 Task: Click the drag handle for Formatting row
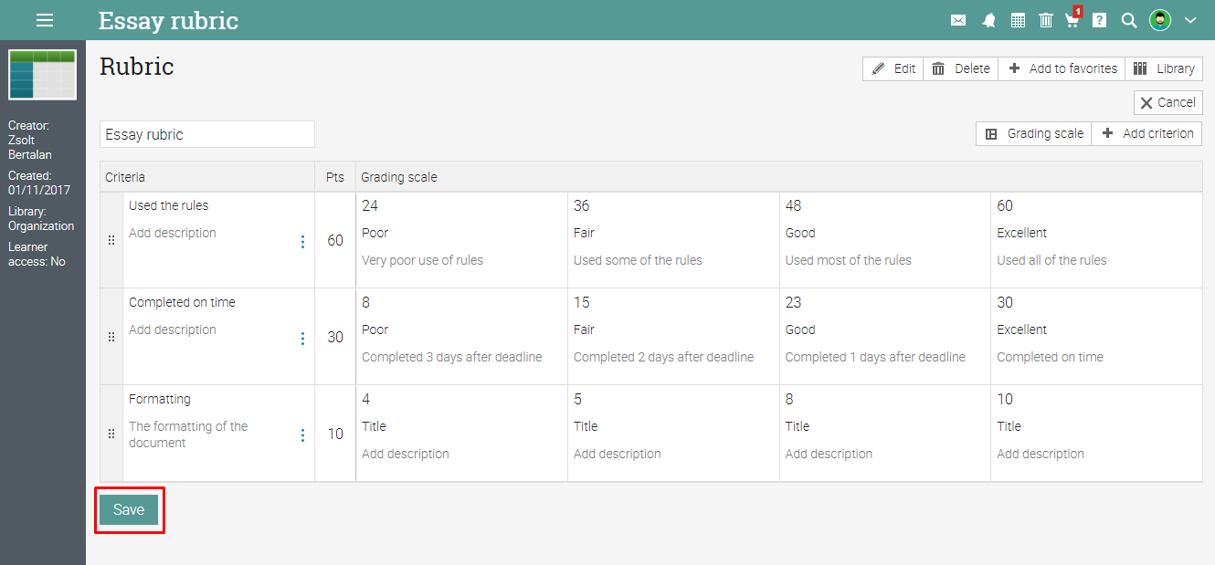tap(111, 434)
